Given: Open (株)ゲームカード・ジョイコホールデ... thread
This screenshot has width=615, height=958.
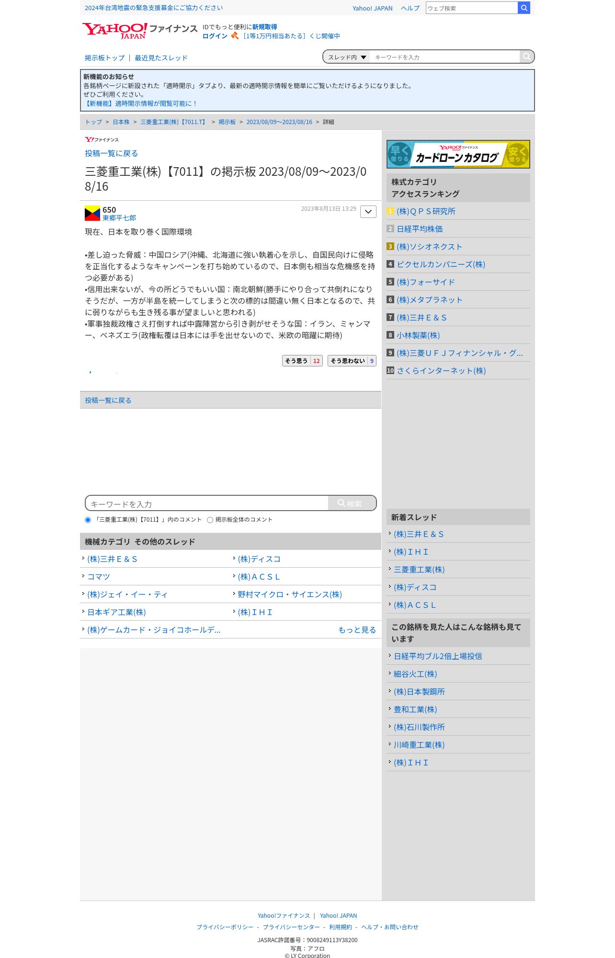Looking at the screenshot, I should tap(154, 630).
